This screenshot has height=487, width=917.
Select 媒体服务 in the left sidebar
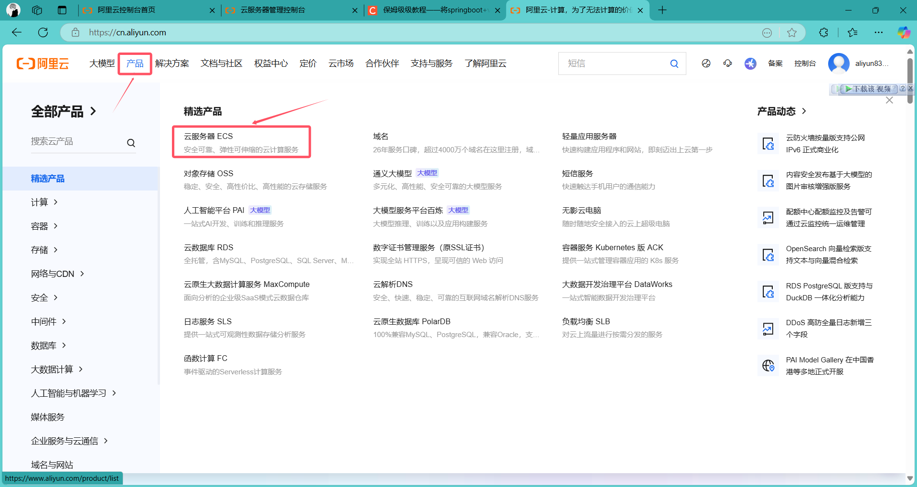point(48,417)
